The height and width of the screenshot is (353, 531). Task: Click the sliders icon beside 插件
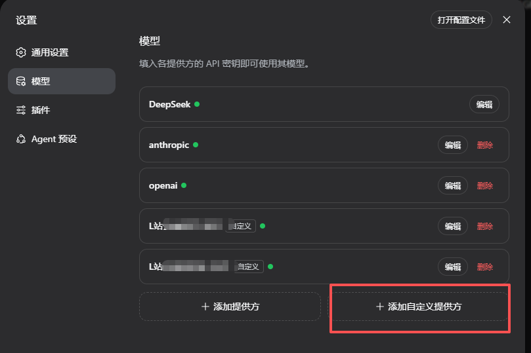pos(21,110)
